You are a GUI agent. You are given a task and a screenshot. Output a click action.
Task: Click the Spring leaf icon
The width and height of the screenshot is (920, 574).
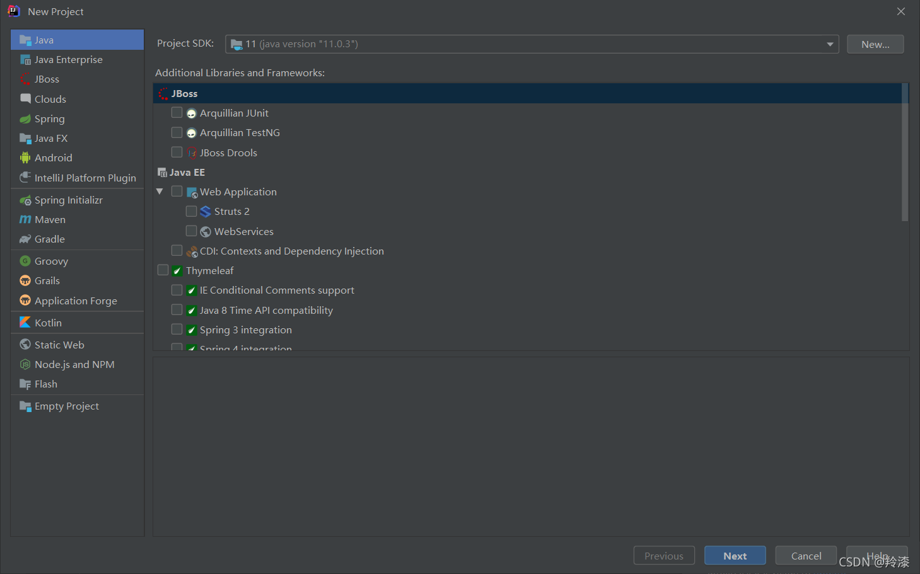[x=25, y=118]
